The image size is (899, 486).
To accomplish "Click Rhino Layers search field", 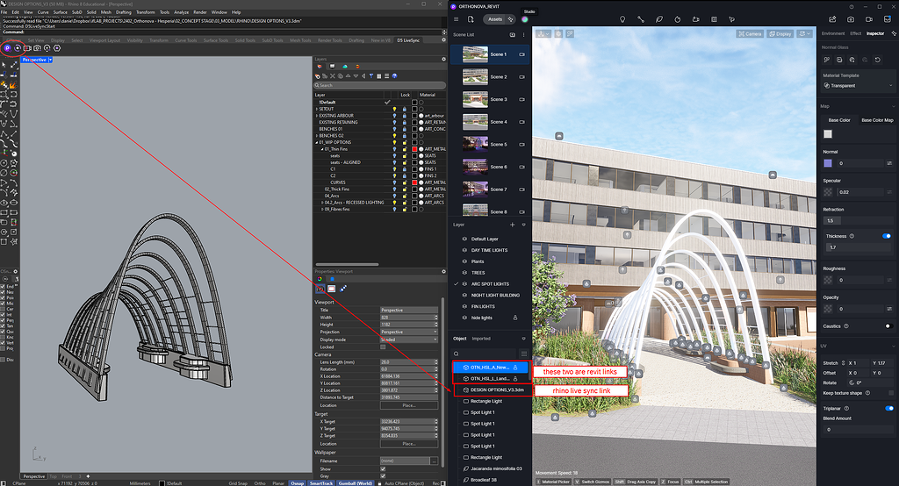I will point(379,85).
